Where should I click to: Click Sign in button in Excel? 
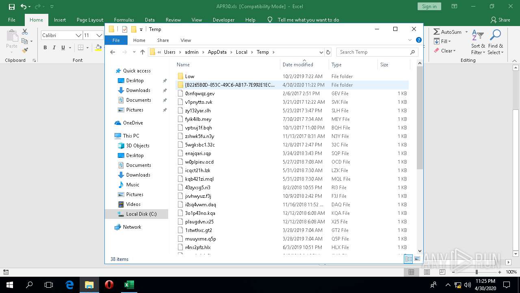point(429,7)
